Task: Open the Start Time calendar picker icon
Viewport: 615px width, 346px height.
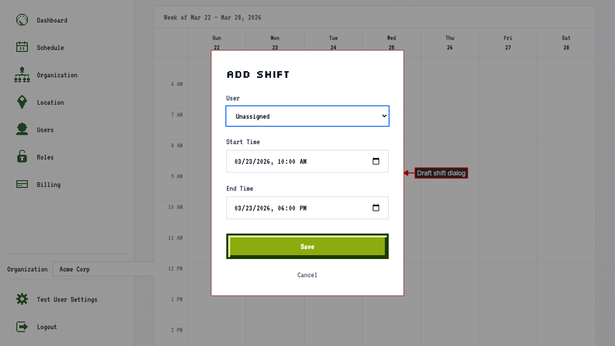Action: [376, 161]
